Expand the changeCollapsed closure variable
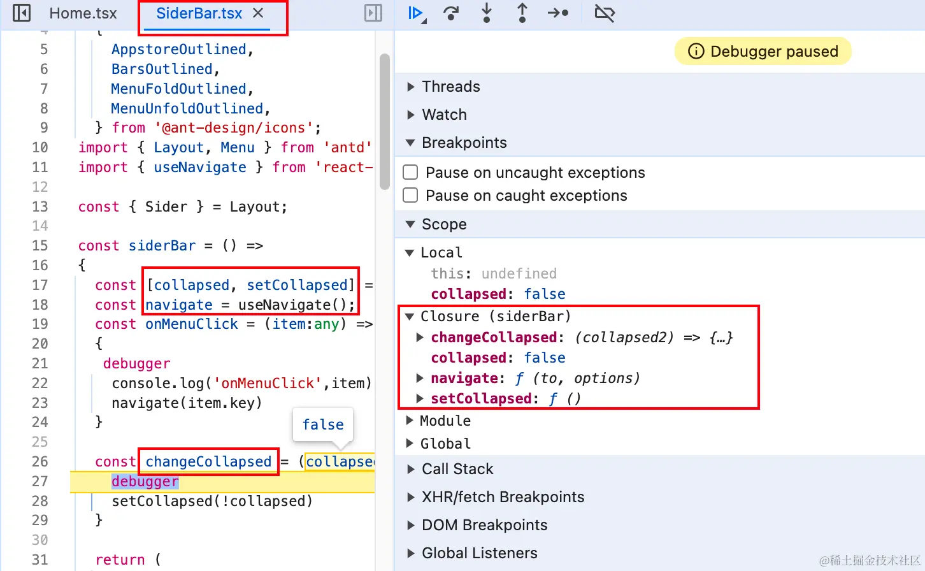Image resolution: width=925 pixels, height=571 pixels. point(420,337)
